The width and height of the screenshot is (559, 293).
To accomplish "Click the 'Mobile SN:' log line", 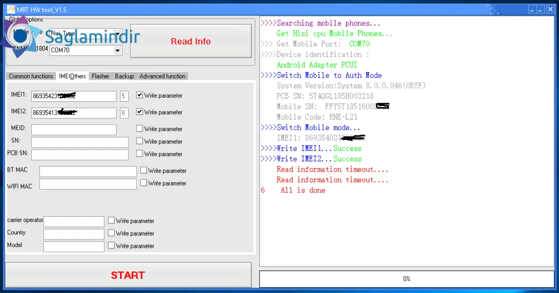I will [333, 107].
